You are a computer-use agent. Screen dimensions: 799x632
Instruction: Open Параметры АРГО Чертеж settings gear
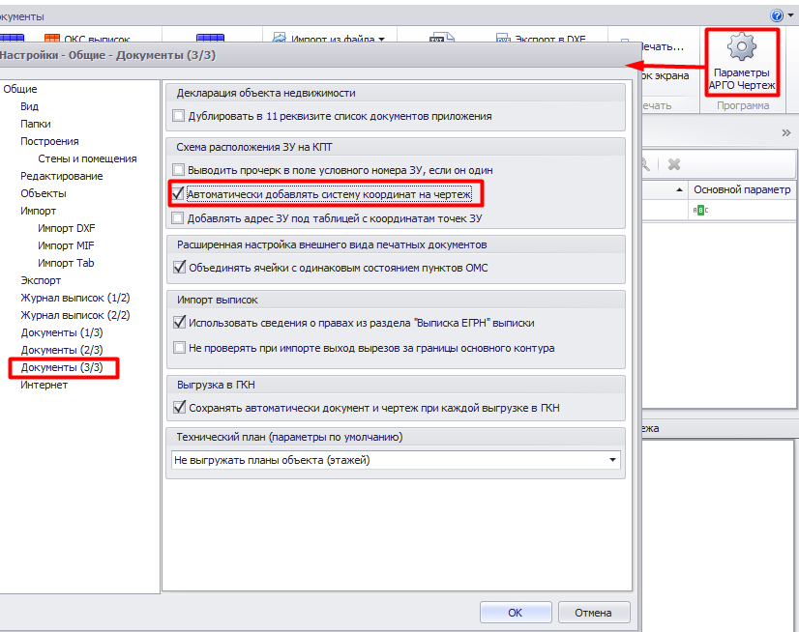coord(742,48)
